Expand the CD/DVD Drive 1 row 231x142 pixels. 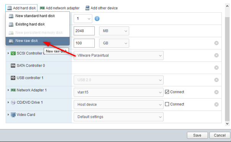click(8, 102)
